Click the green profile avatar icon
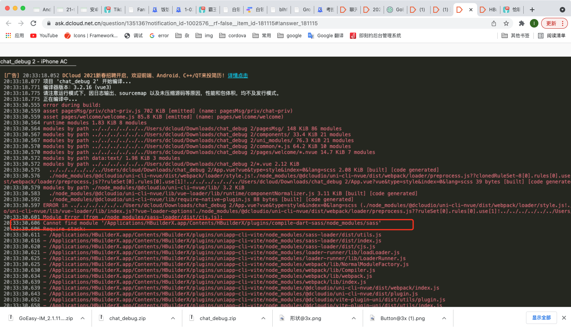Screen dimensions: 571x329 click(x=534, y=23)
